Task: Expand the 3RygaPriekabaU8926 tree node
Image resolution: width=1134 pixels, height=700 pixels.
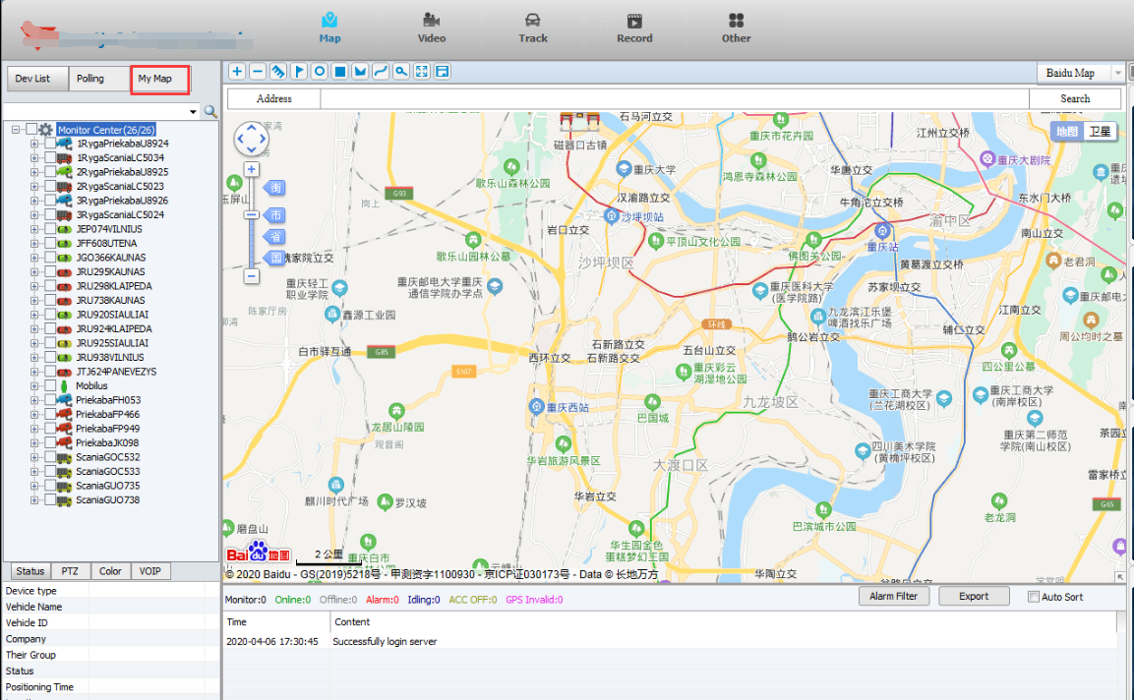Action: pos(34,201)
